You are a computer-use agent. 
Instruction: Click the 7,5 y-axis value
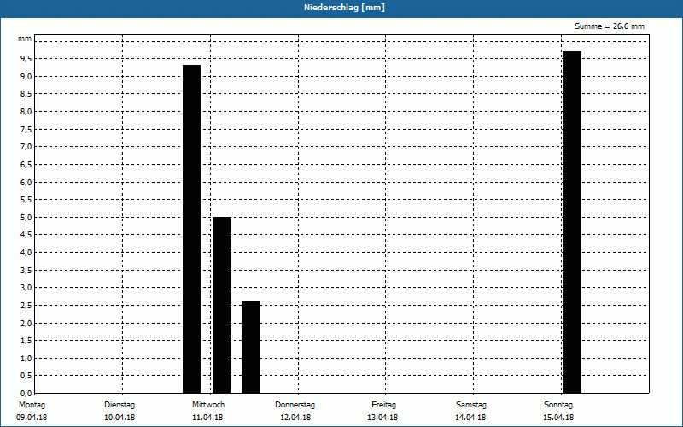[x=26, y=130]
